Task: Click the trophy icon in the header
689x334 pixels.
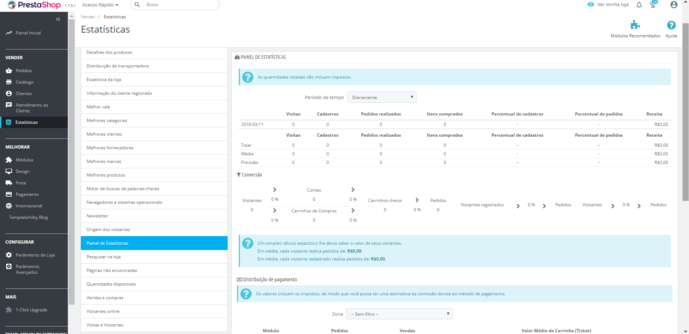Action: 653,5
